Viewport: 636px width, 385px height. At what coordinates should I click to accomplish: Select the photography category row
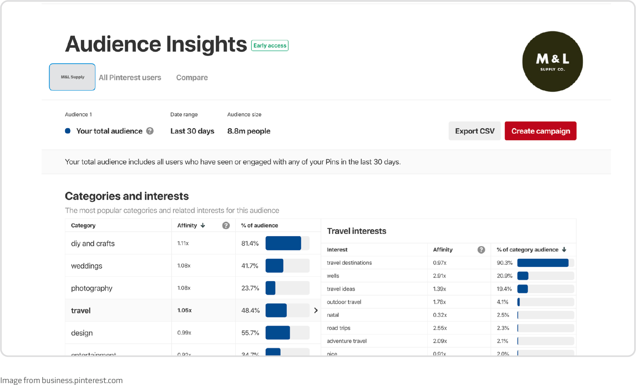coord(92,288)
